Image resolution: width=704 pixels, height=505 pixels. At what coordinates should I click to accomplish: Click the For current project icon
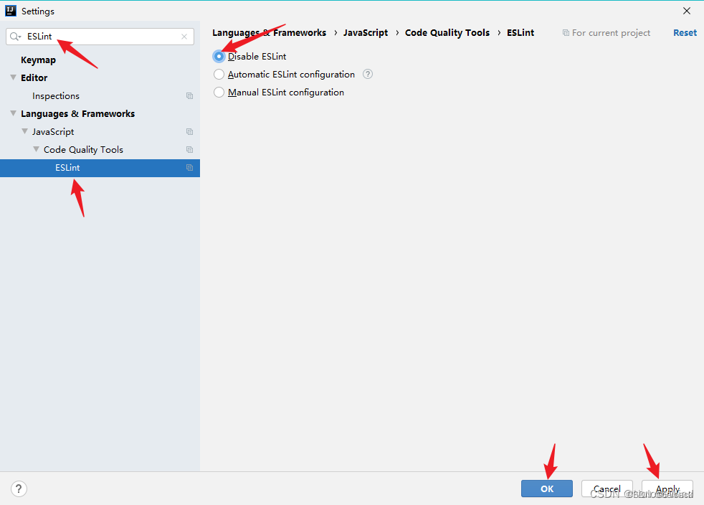pos(566,33)
